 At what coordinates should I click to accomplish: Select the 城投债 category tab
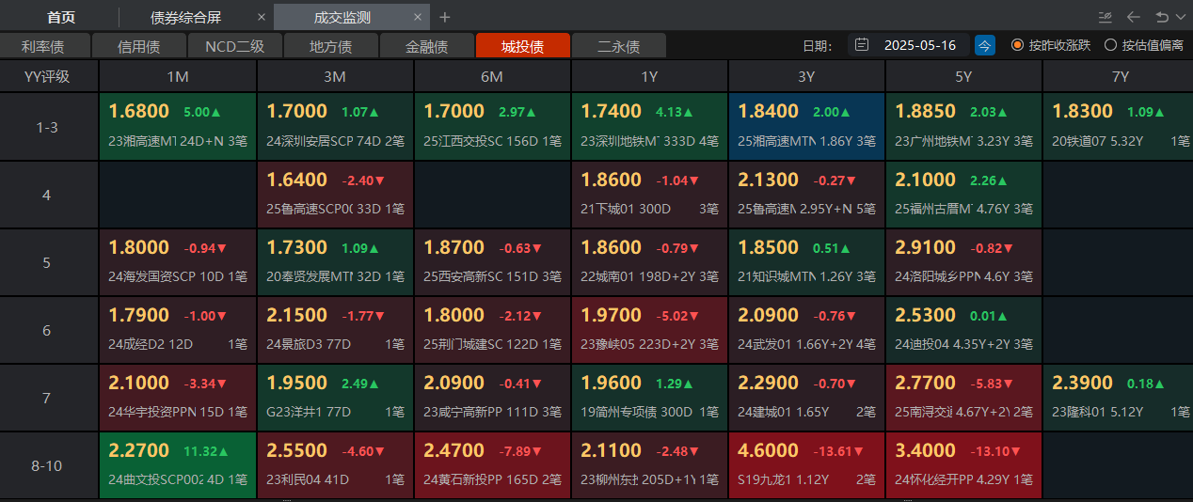pos(522,46)
